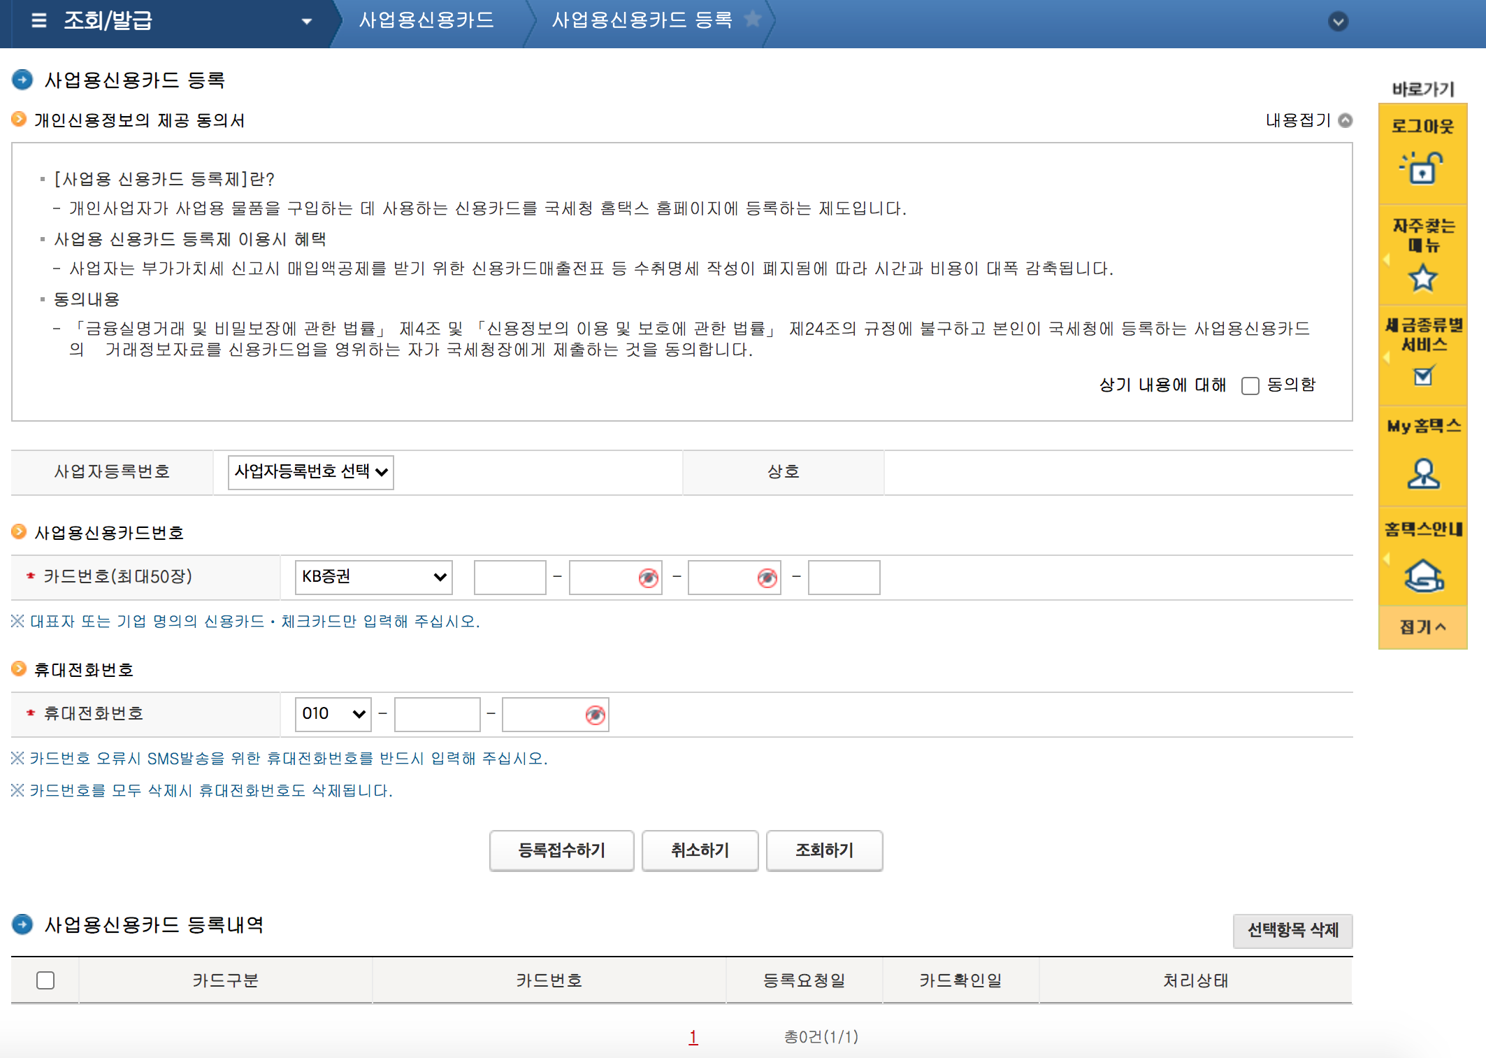Add page to favorites with star icon
Screen dimensions: 1486x1058
point(753,19)
